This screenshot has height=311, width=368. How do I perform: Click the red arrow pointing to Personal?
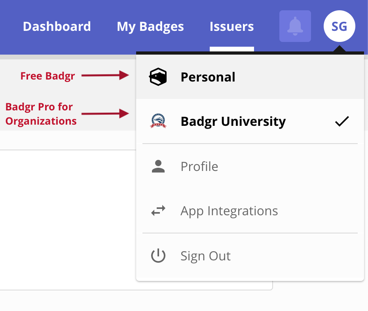click(x=105, y=75)
